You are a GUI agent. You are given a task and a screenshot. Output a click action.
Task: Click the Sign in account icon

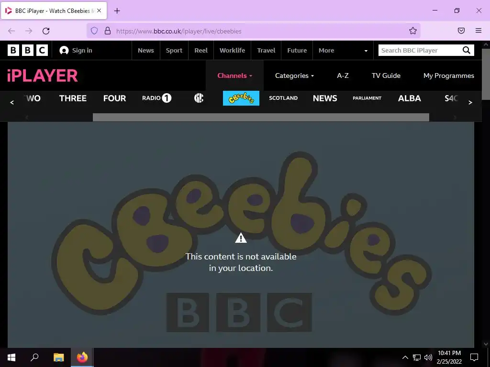click(64, 50)
